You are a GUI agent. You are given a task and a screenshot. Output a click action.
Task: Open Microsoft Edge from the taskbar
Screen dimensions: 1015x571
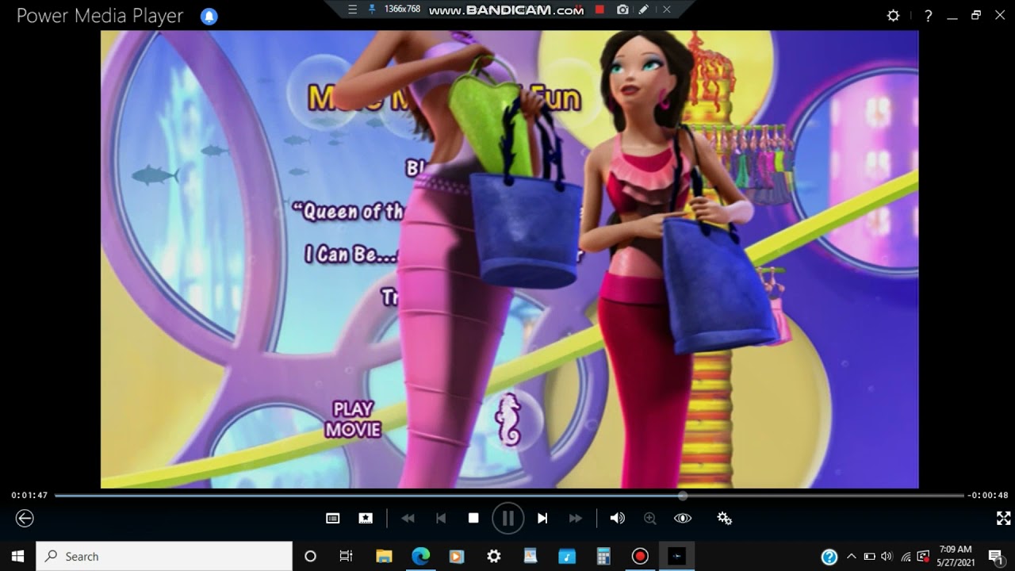(420, 557)
